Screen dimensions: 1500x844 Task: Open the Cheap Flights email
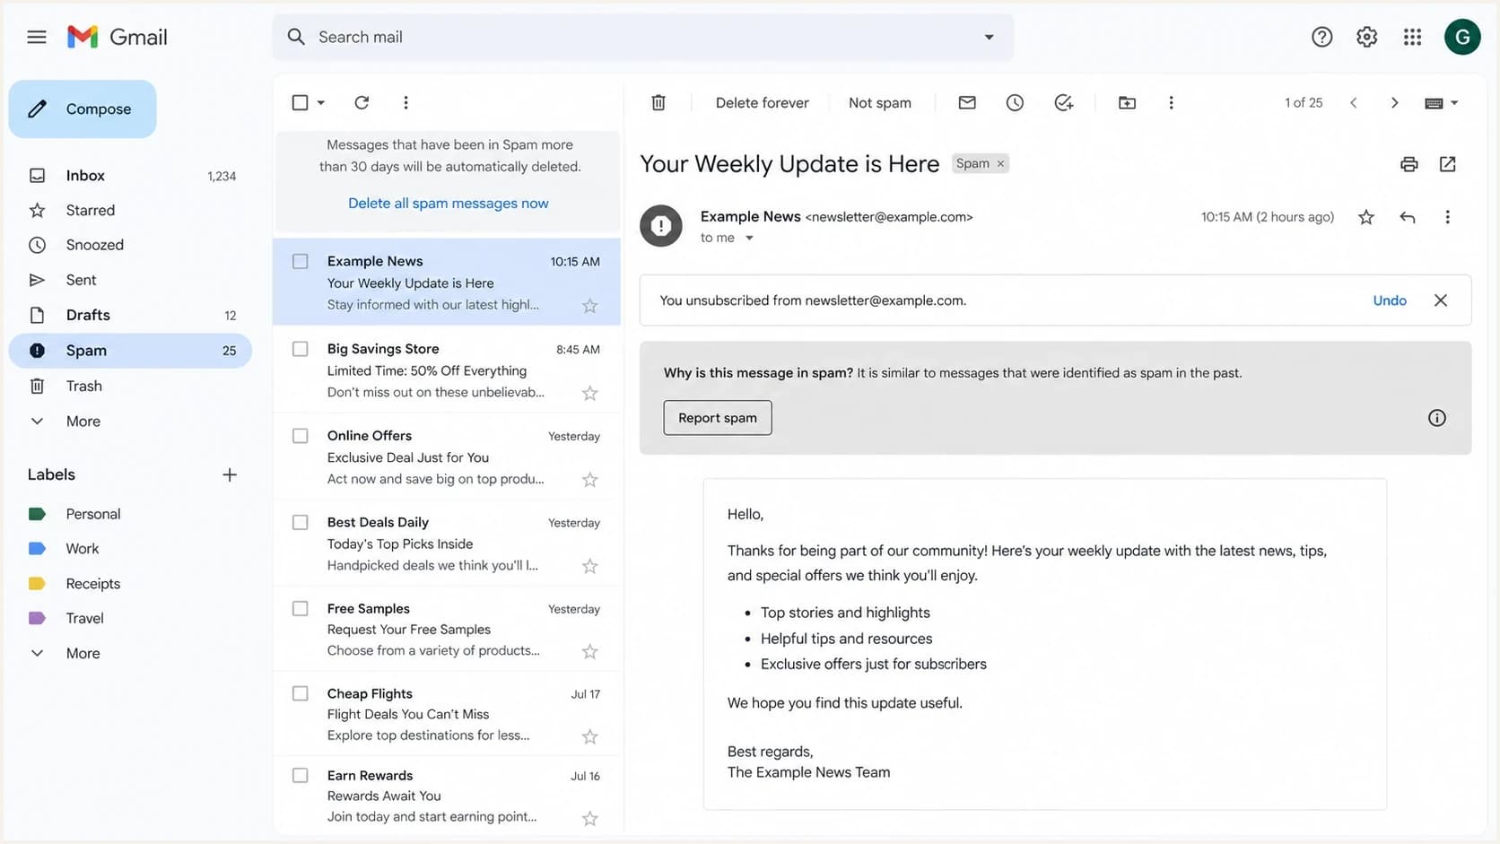[x=447, y=714]
